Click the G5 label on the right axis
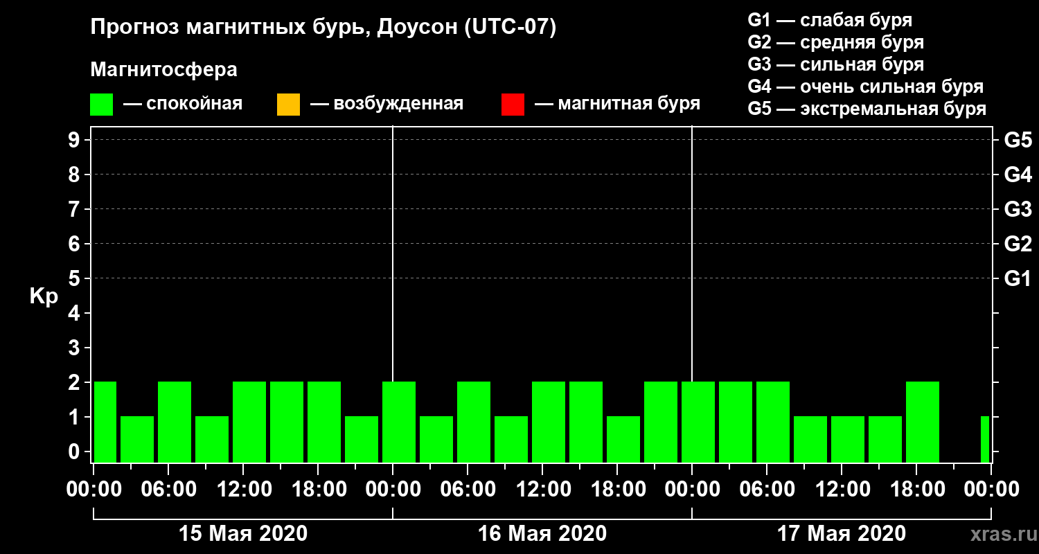Viewport: 1039px width, 554px height. click(1018, 140)
